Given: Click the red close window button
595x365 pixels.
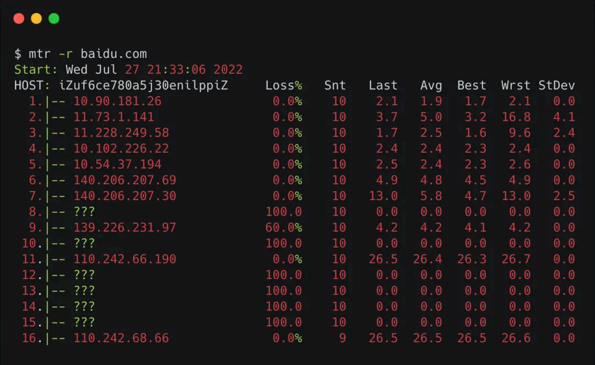Looking at the screenshot, I should point(19,19).
